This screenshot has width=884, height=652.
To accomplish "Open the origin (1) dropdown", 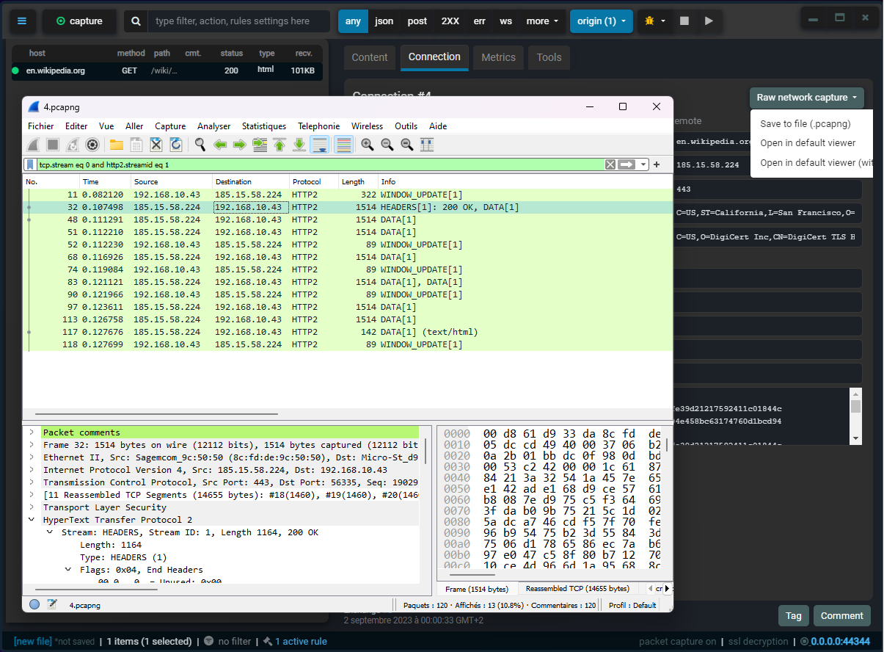I will point(602,21).
